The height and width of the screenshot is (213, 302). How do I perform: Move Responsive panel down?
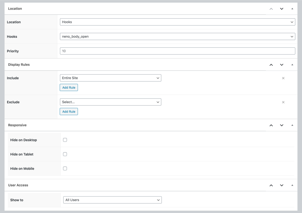click(x=282, y=125)
